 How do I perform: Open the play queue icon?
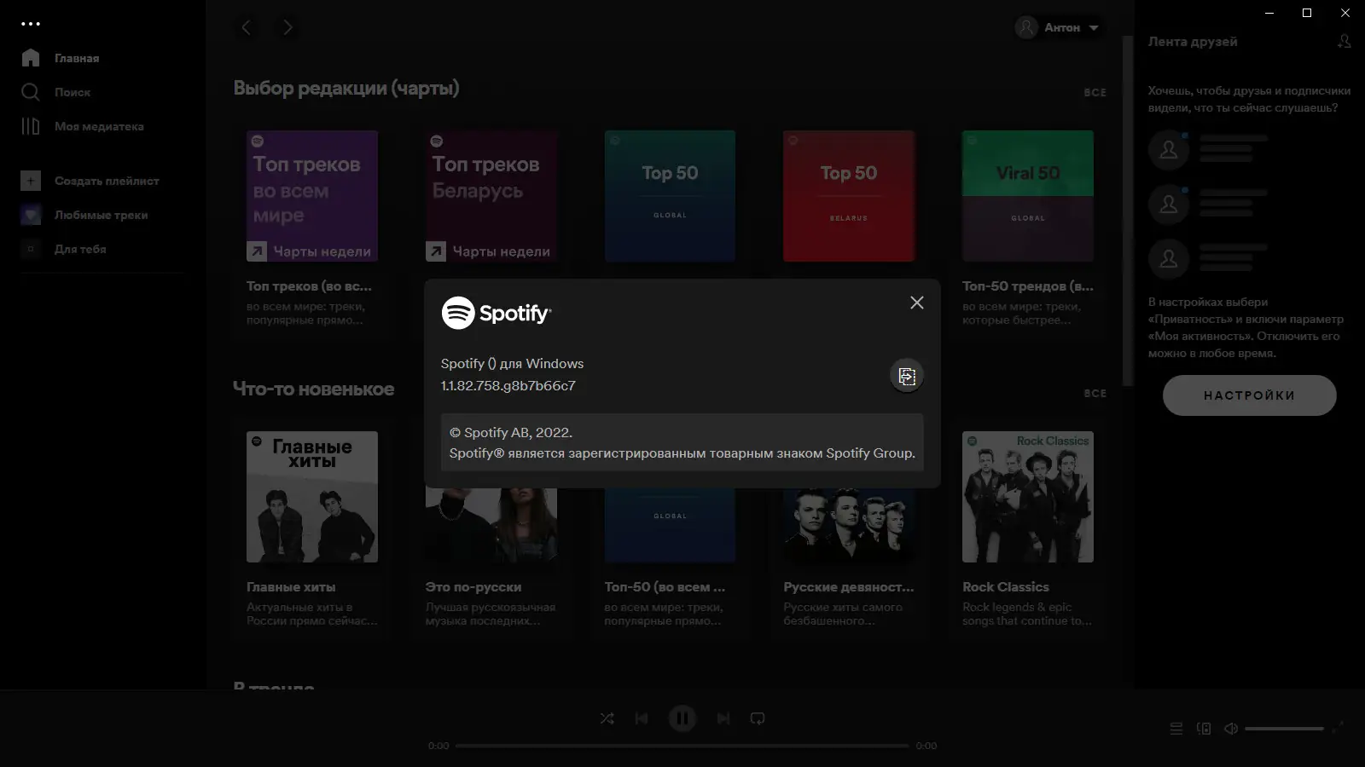pos(1176,729)
